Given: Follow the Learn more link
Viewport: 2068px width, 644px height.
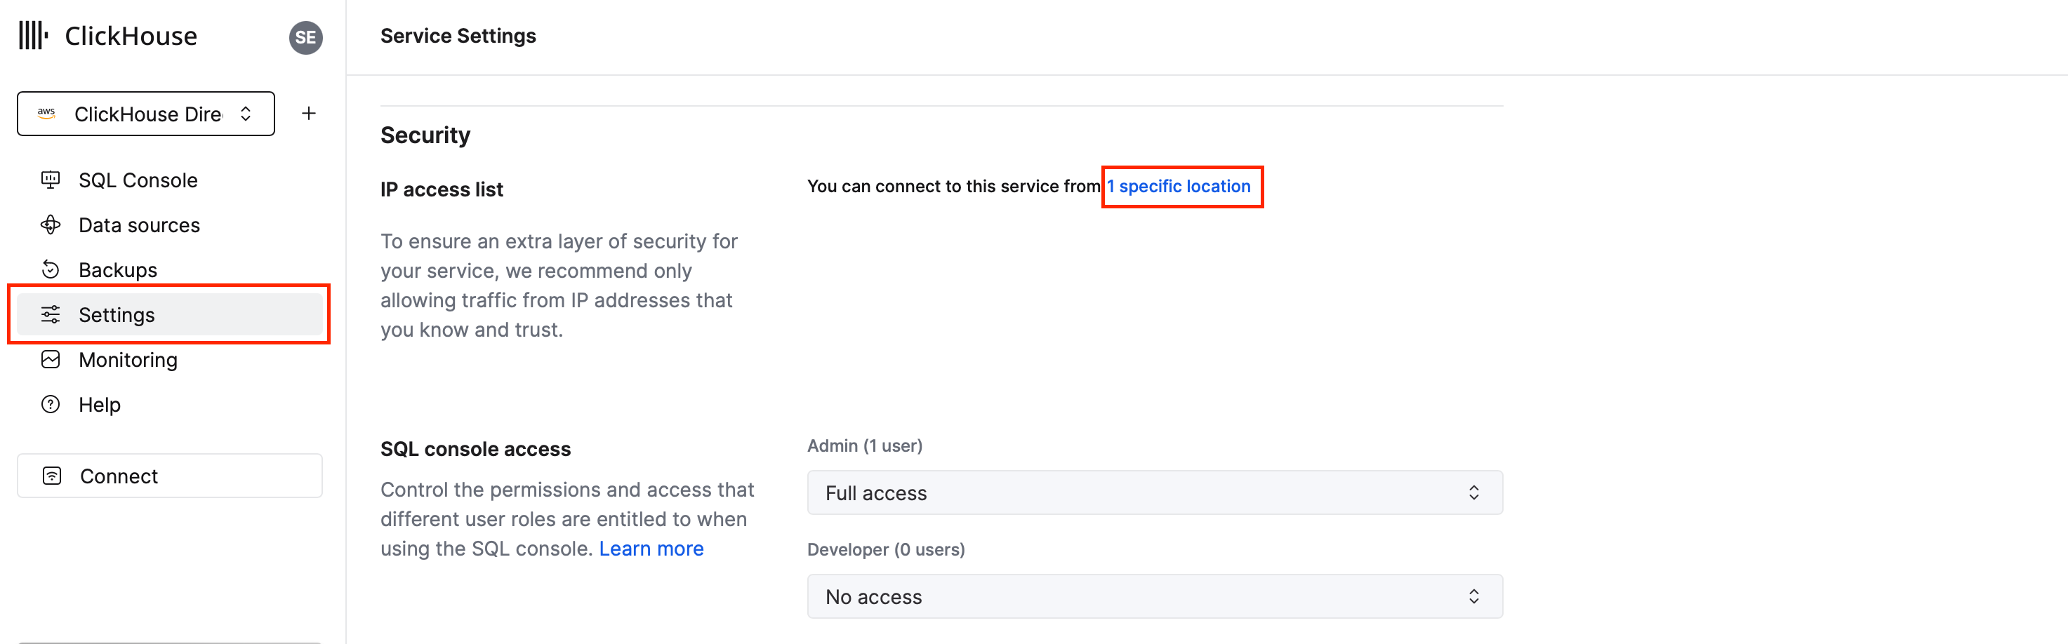Looking at the screenshot, I should [651, 549].
